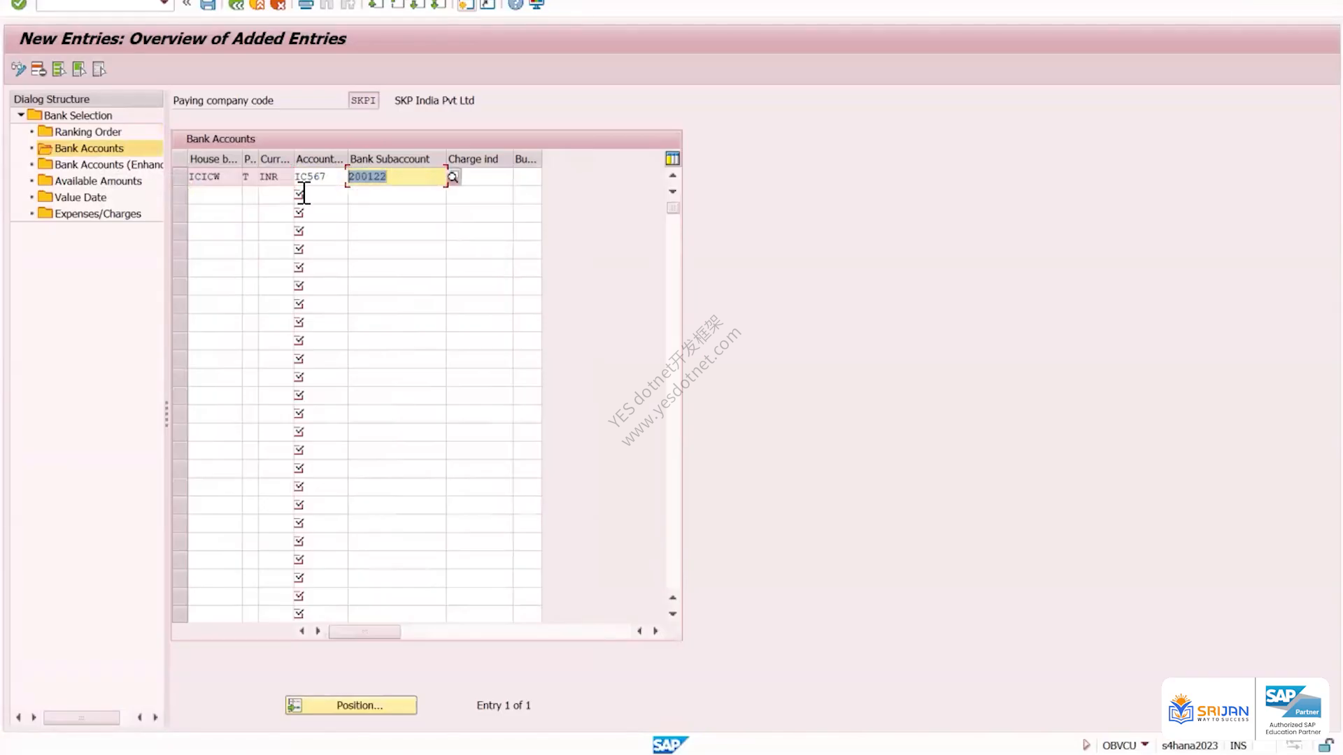
Task: Open search help next to Bank Subaccount
Action: pyautogui.click(x=453, y=177)
